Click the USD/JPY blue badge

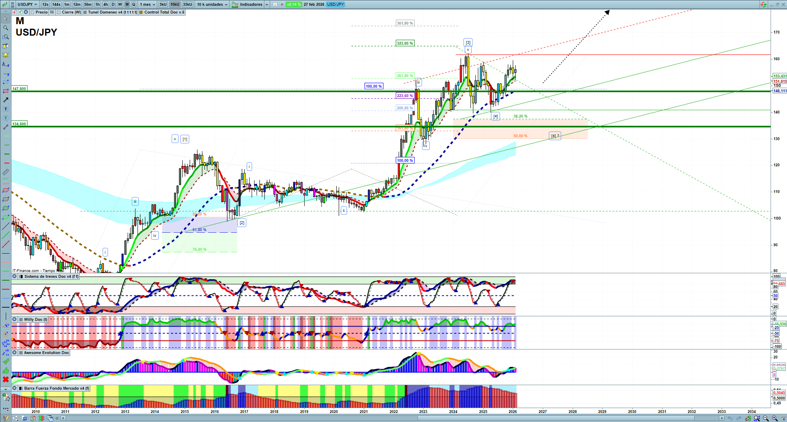[336, 5]
